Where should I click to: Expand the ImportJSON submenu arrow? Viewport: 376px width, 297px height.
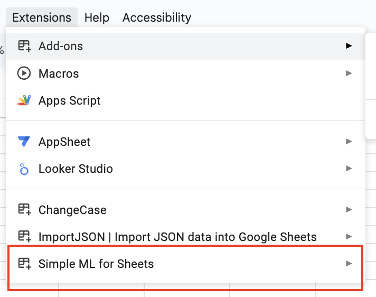click(349, 236)
